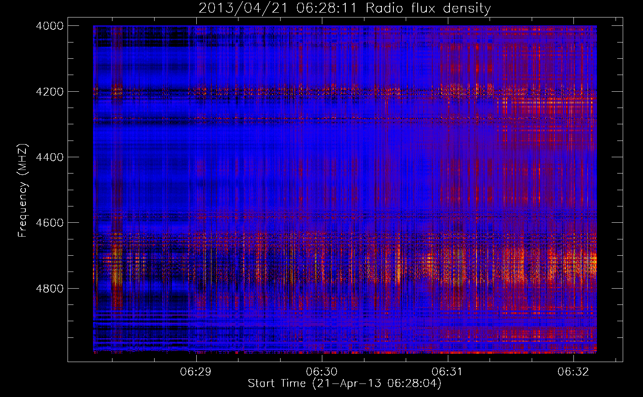Select the 4200 frequency axis label
This screenshot has height=397, width=643.
click(x=50, y=92)
